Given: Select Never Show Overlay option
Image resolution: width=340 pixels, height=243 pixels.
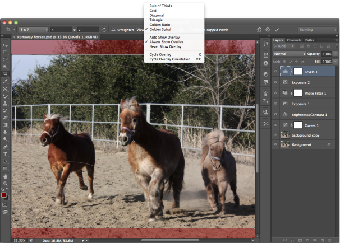Looking at the screenshot, I should (x=165, y=46).
